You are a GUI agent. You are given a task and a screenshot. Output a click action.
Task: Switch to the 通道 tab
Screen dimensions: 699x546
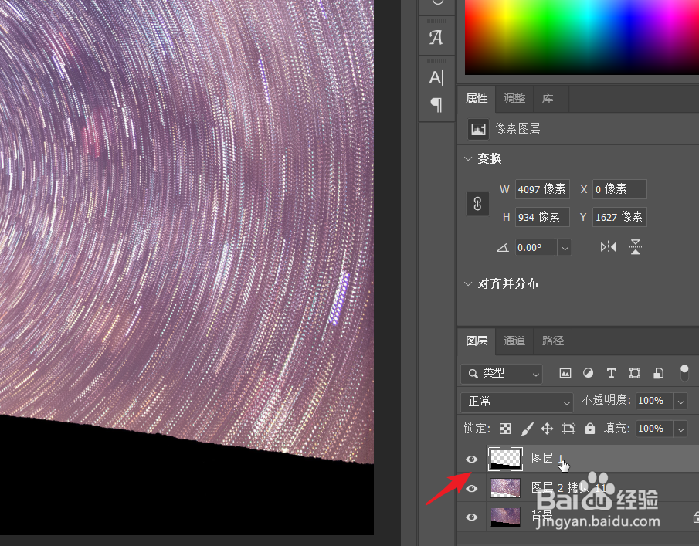(514, 341)
